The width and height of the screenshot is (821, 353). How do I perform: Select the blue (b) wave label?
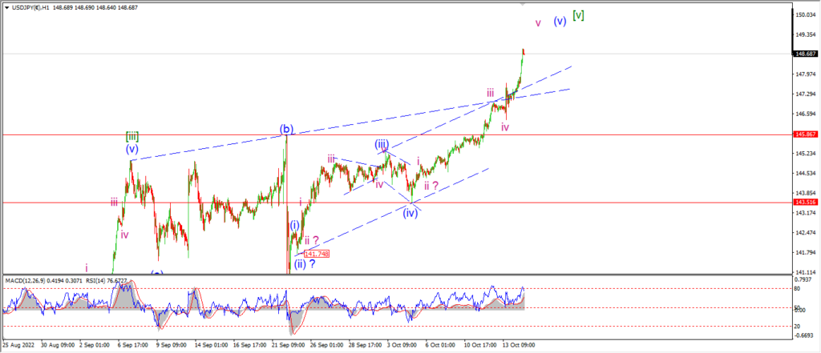[x=286, y=128]
